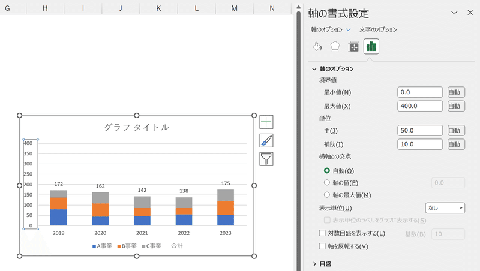
Task: Click the 補助 unit input field
Action: coord(419,144)
